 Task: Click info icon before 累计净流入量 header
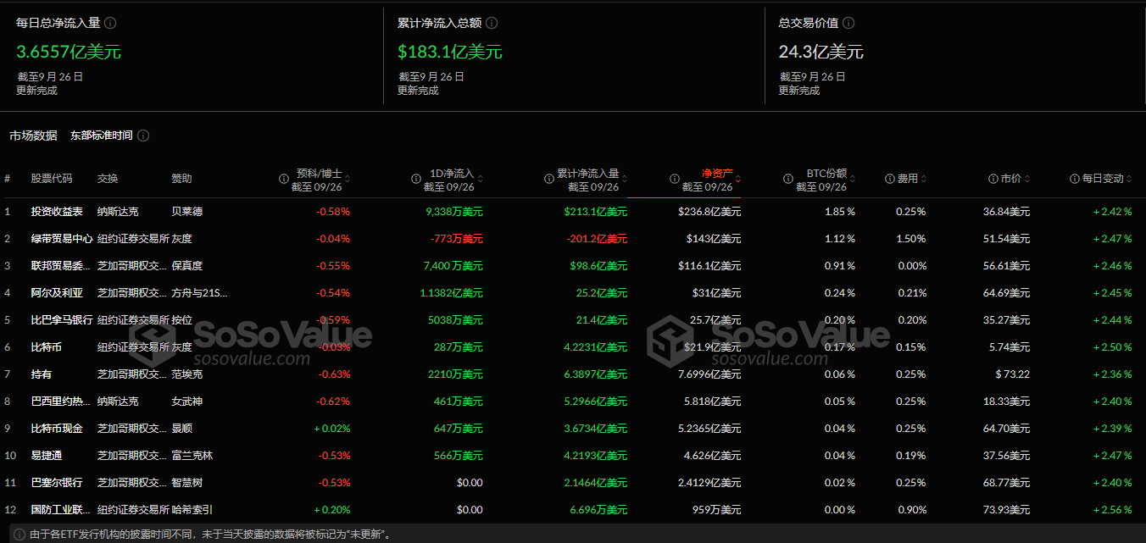pos(549,179)
